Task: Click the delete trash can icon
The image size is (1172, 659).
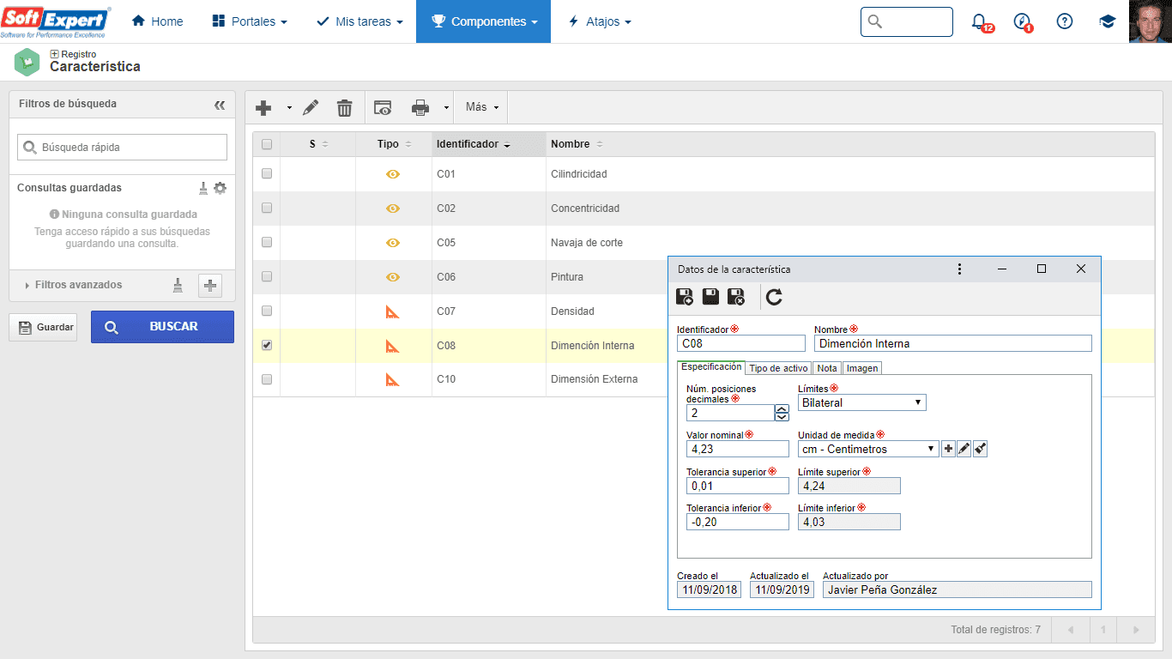Action: tap(344, 107)
